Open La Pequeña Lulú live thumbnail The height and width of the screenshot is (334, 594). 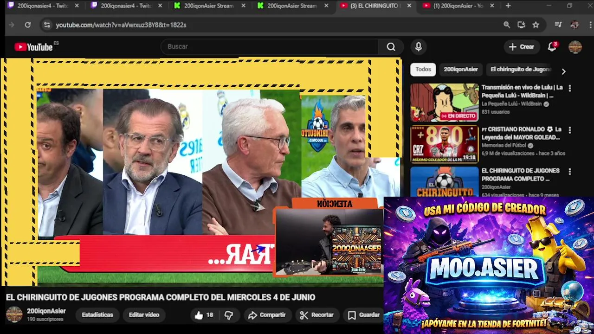point(444,103)
